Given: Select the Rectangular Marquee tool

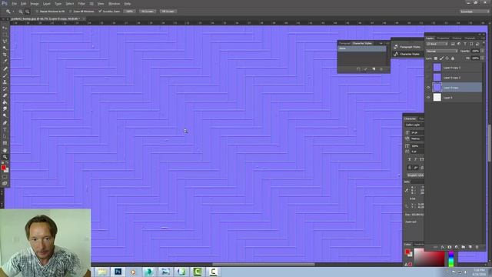Looking at the screenshot, I should [5, 35].
